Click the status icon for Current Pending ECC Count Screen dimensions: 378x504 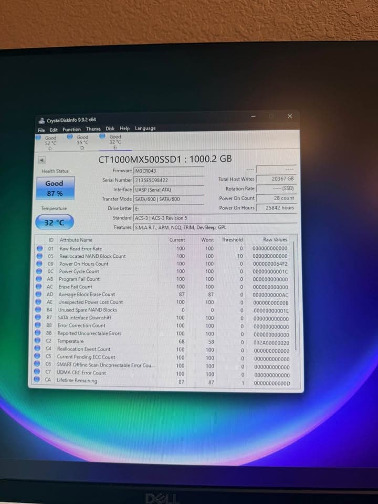coord(37,356)
